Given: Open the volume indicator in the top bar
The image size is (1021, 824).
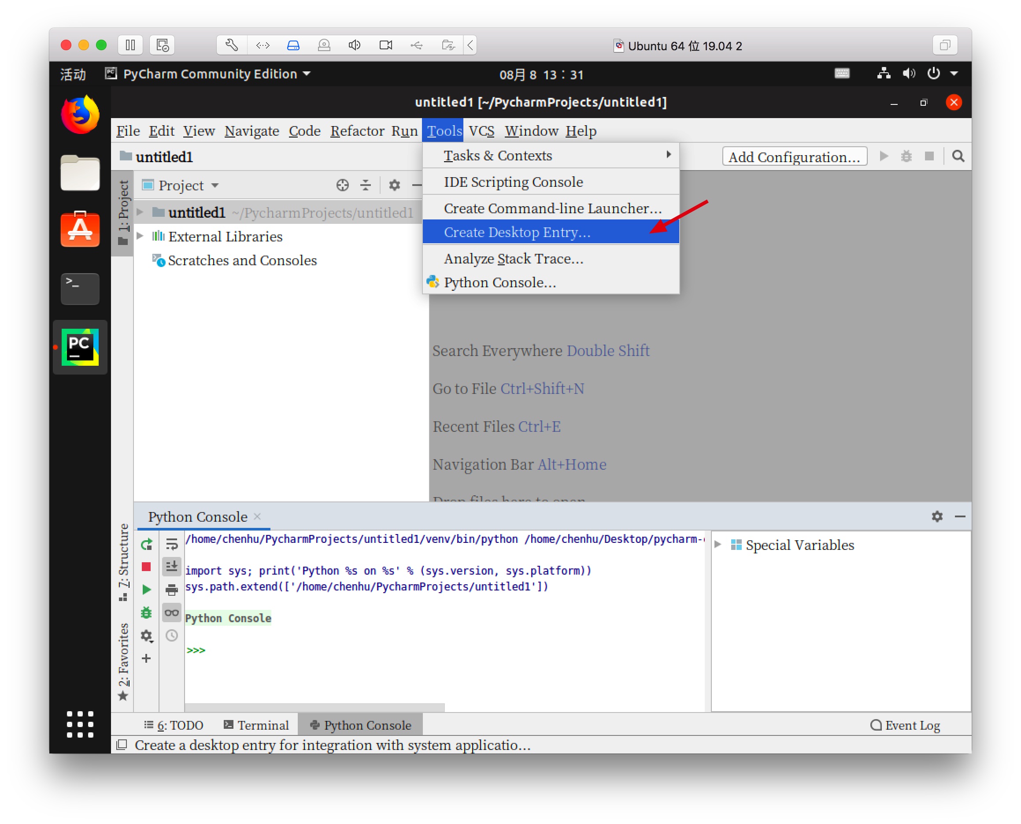Looking at the screenshot, I should point(909,74).
